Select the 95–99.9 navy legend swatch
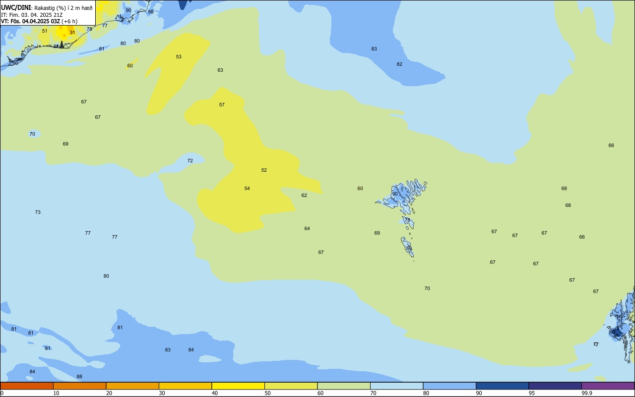The image size is (635, 397). tap(555, 386)
